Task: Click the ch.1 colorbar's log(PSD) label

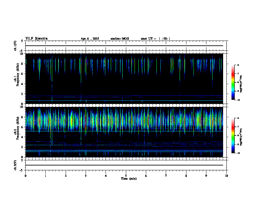Action: pyautogui.click(x=241, y=84)
